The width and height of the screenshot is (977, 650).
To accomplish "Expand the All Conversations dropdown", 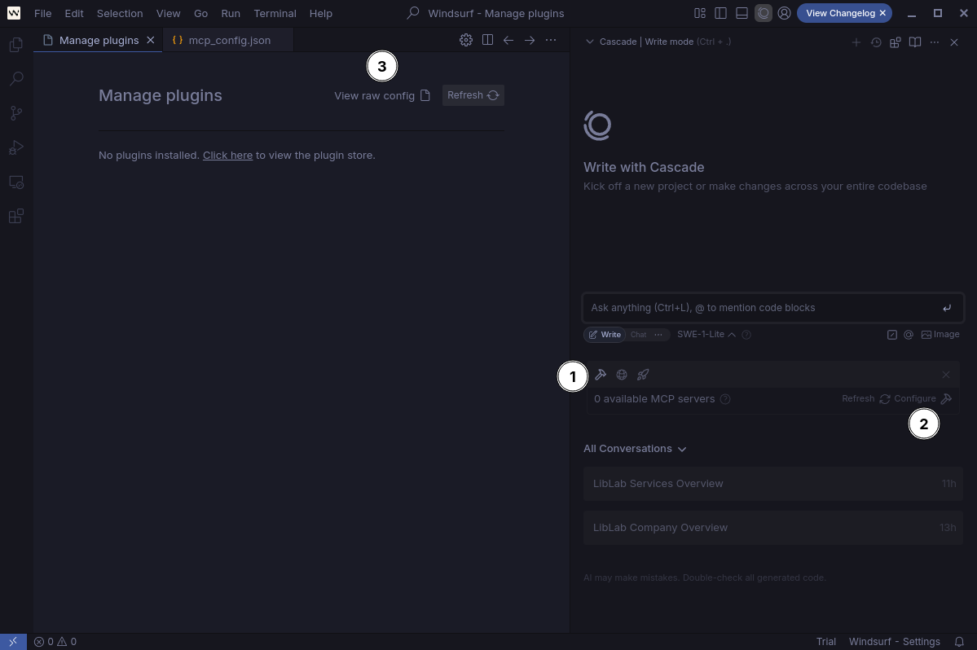I will click(635, 448).
